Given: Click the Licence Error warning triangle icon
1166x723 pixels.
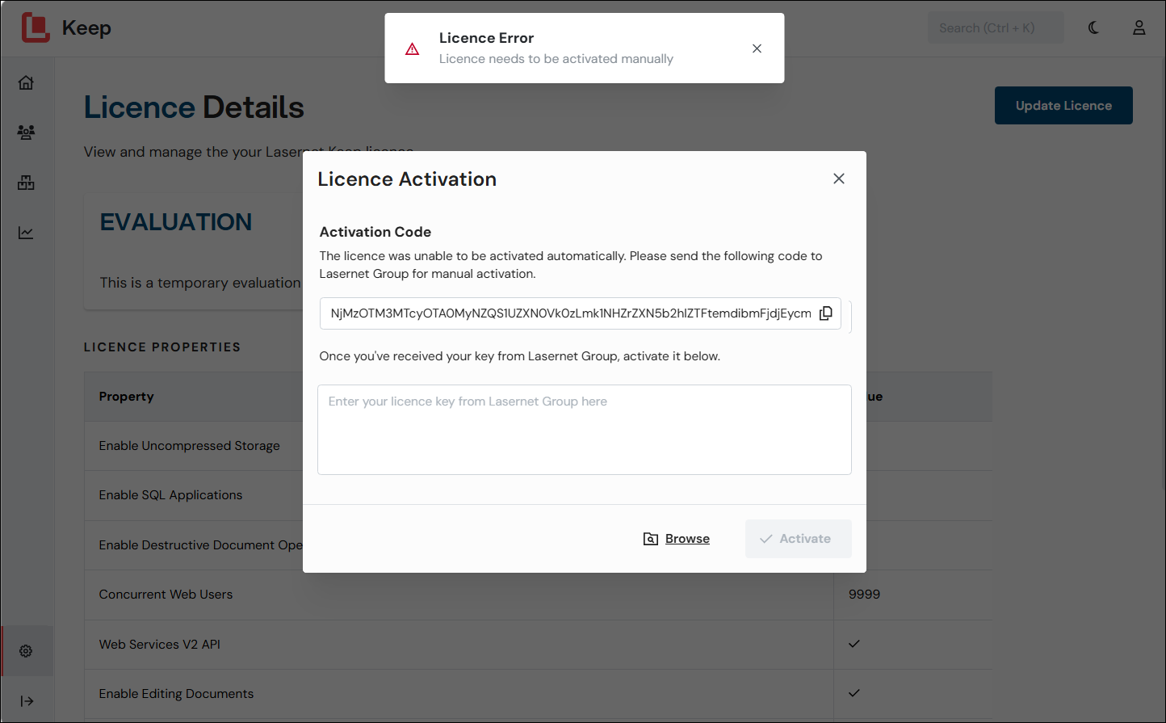Looking at the screenshot, I should tap(413, 48).
